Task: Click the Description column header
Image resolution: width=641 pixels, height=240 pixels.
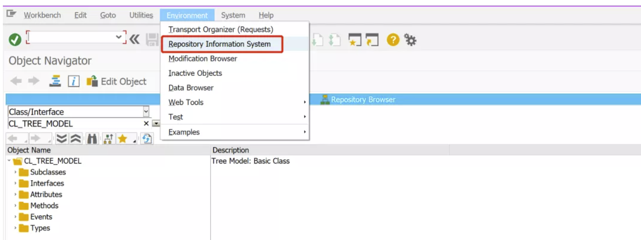Action: click(330, 150)
